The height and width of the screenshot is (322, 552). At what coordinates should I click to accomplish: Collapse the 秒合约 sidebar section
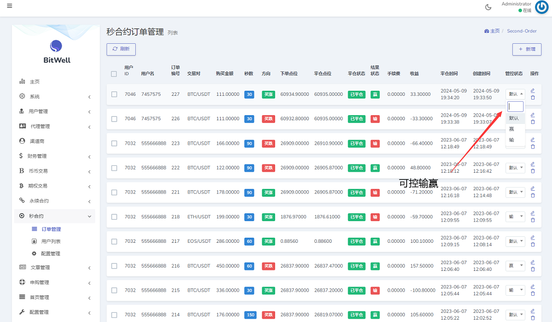click(x=55, y=216)
